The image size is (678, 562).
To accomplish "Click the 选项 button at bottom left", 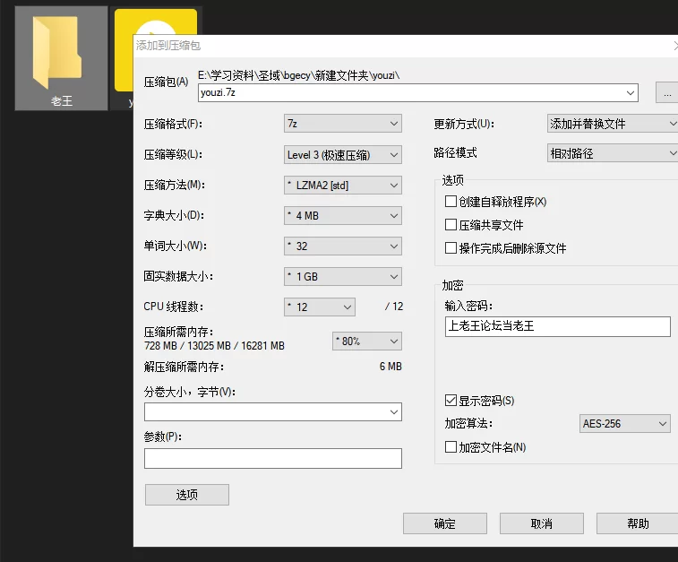I will pyautogui.click(x=187, y=495).
